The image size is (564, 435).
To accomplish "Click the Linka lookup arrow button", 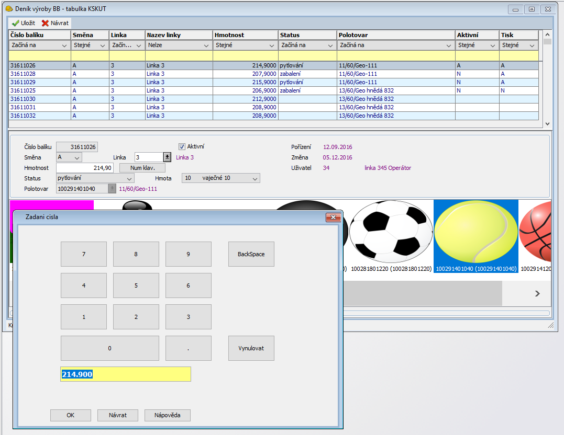I will pos(167,157).
